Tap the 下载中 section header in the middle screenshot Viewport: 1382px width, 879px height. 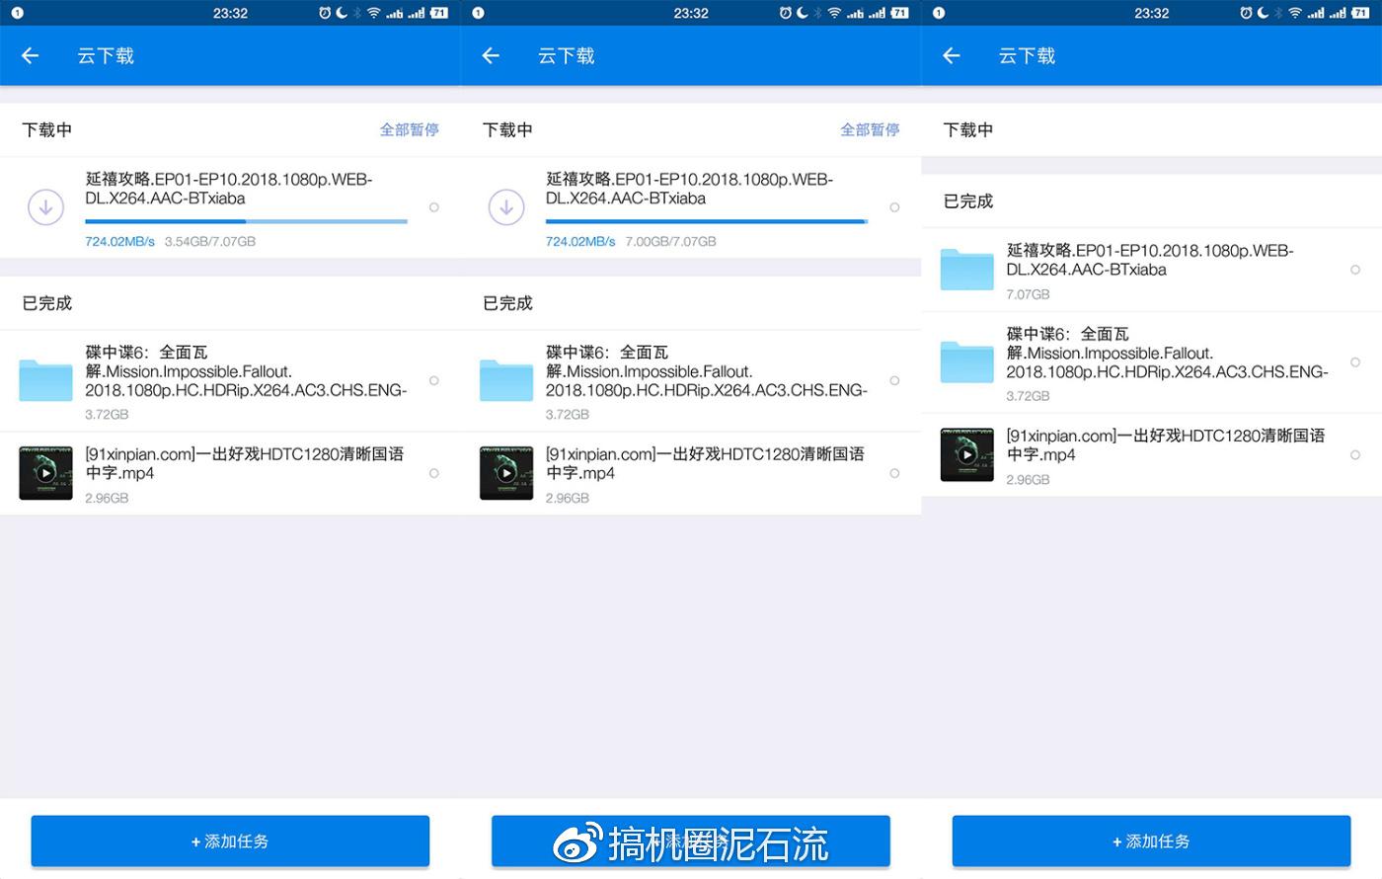point(507,129)
